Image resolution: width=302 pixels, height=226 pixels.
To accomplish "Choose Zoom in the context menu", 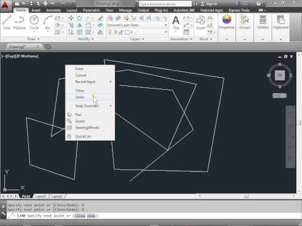I will [x=90, y=121].
